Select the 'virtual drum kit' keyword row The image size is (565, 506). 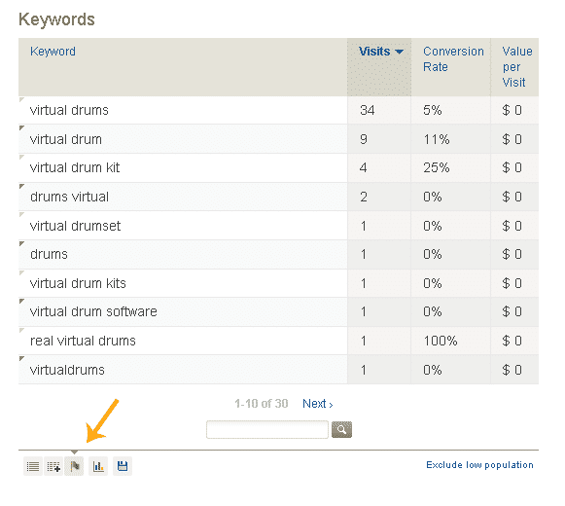click(x=278, y=167)
